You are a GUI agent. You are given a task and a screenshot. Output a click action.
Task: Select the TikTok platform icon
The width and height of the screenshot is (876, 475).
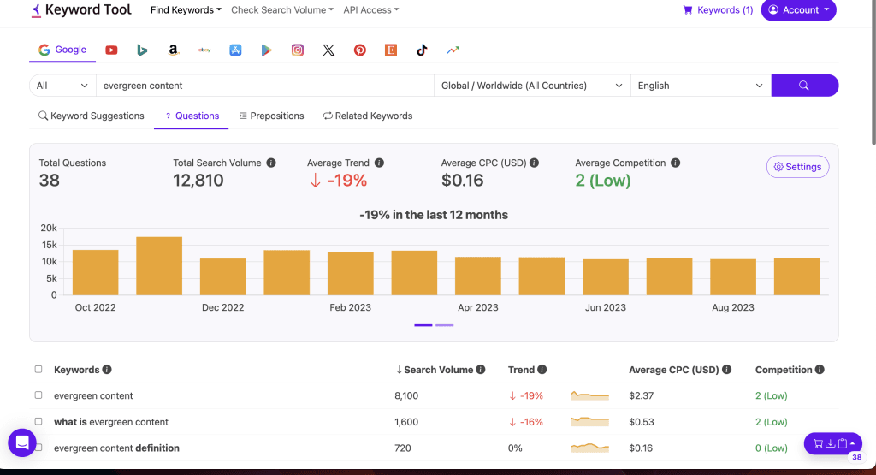point(422,50)
